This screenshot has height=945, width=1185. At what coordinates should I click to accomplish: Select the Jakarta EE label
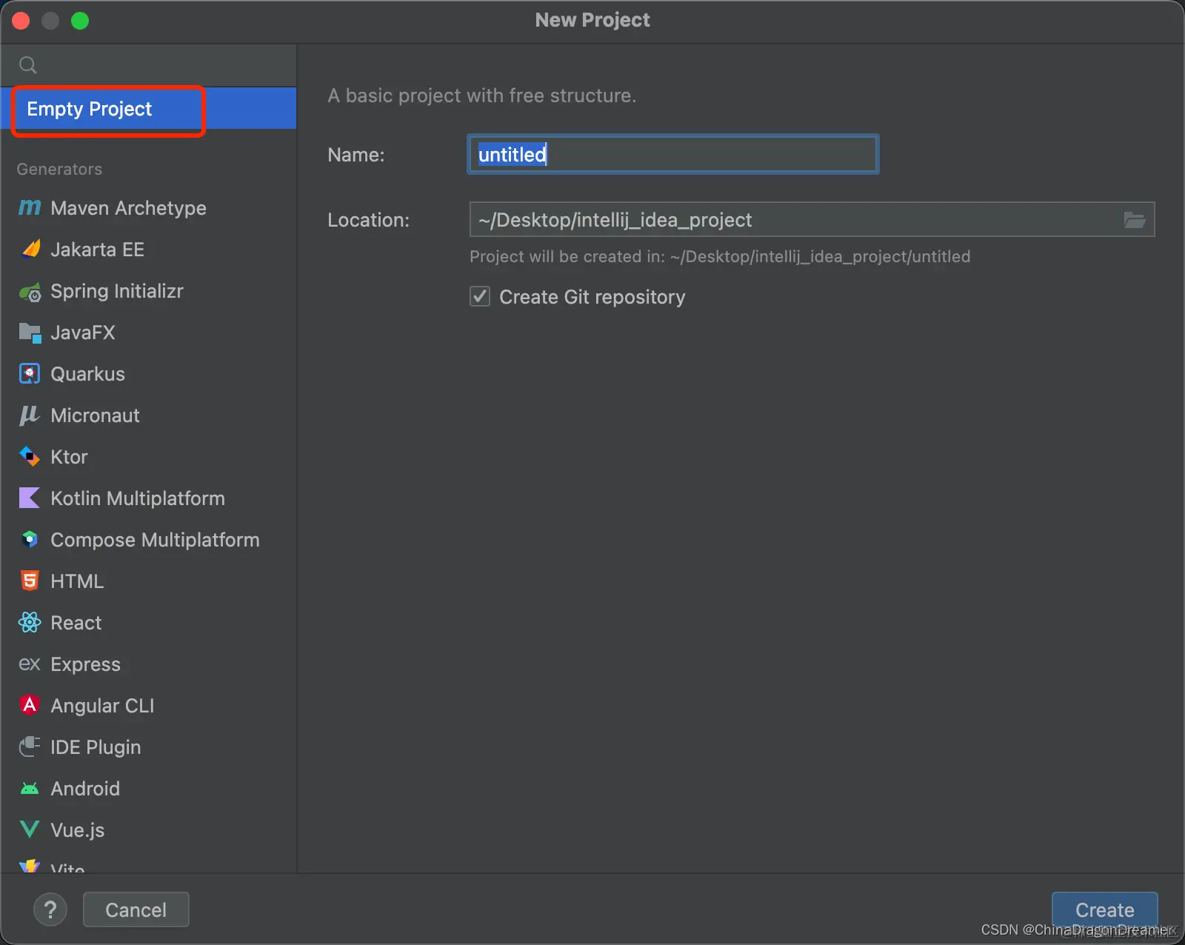(97, 250)
